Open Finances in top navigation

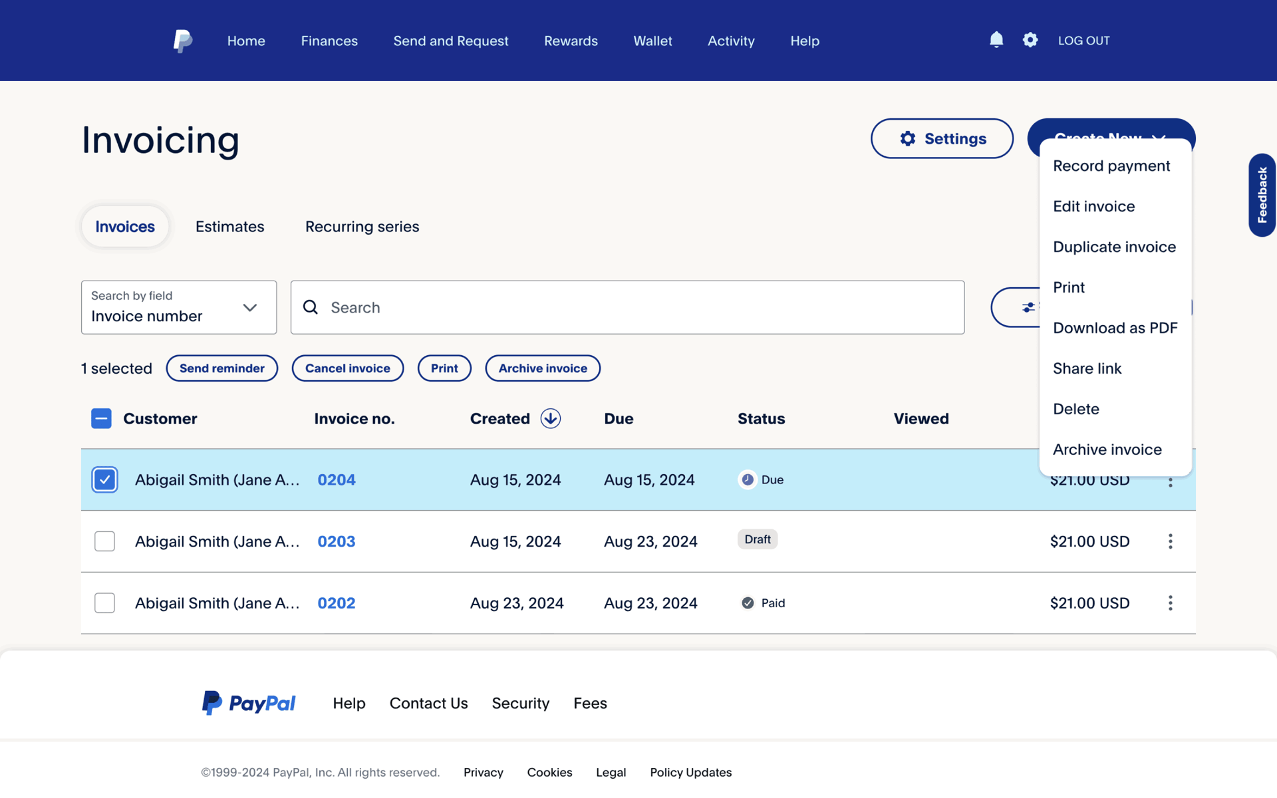point(329,41)
